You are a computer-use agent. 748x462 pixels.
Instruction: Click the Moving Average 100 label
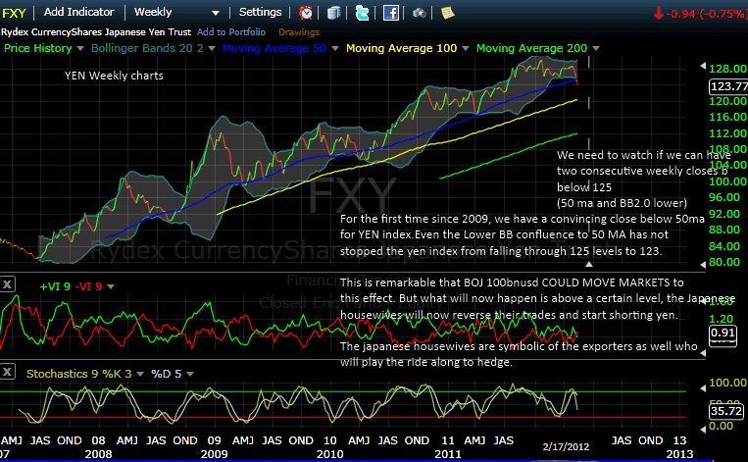[x=401, y=48]
